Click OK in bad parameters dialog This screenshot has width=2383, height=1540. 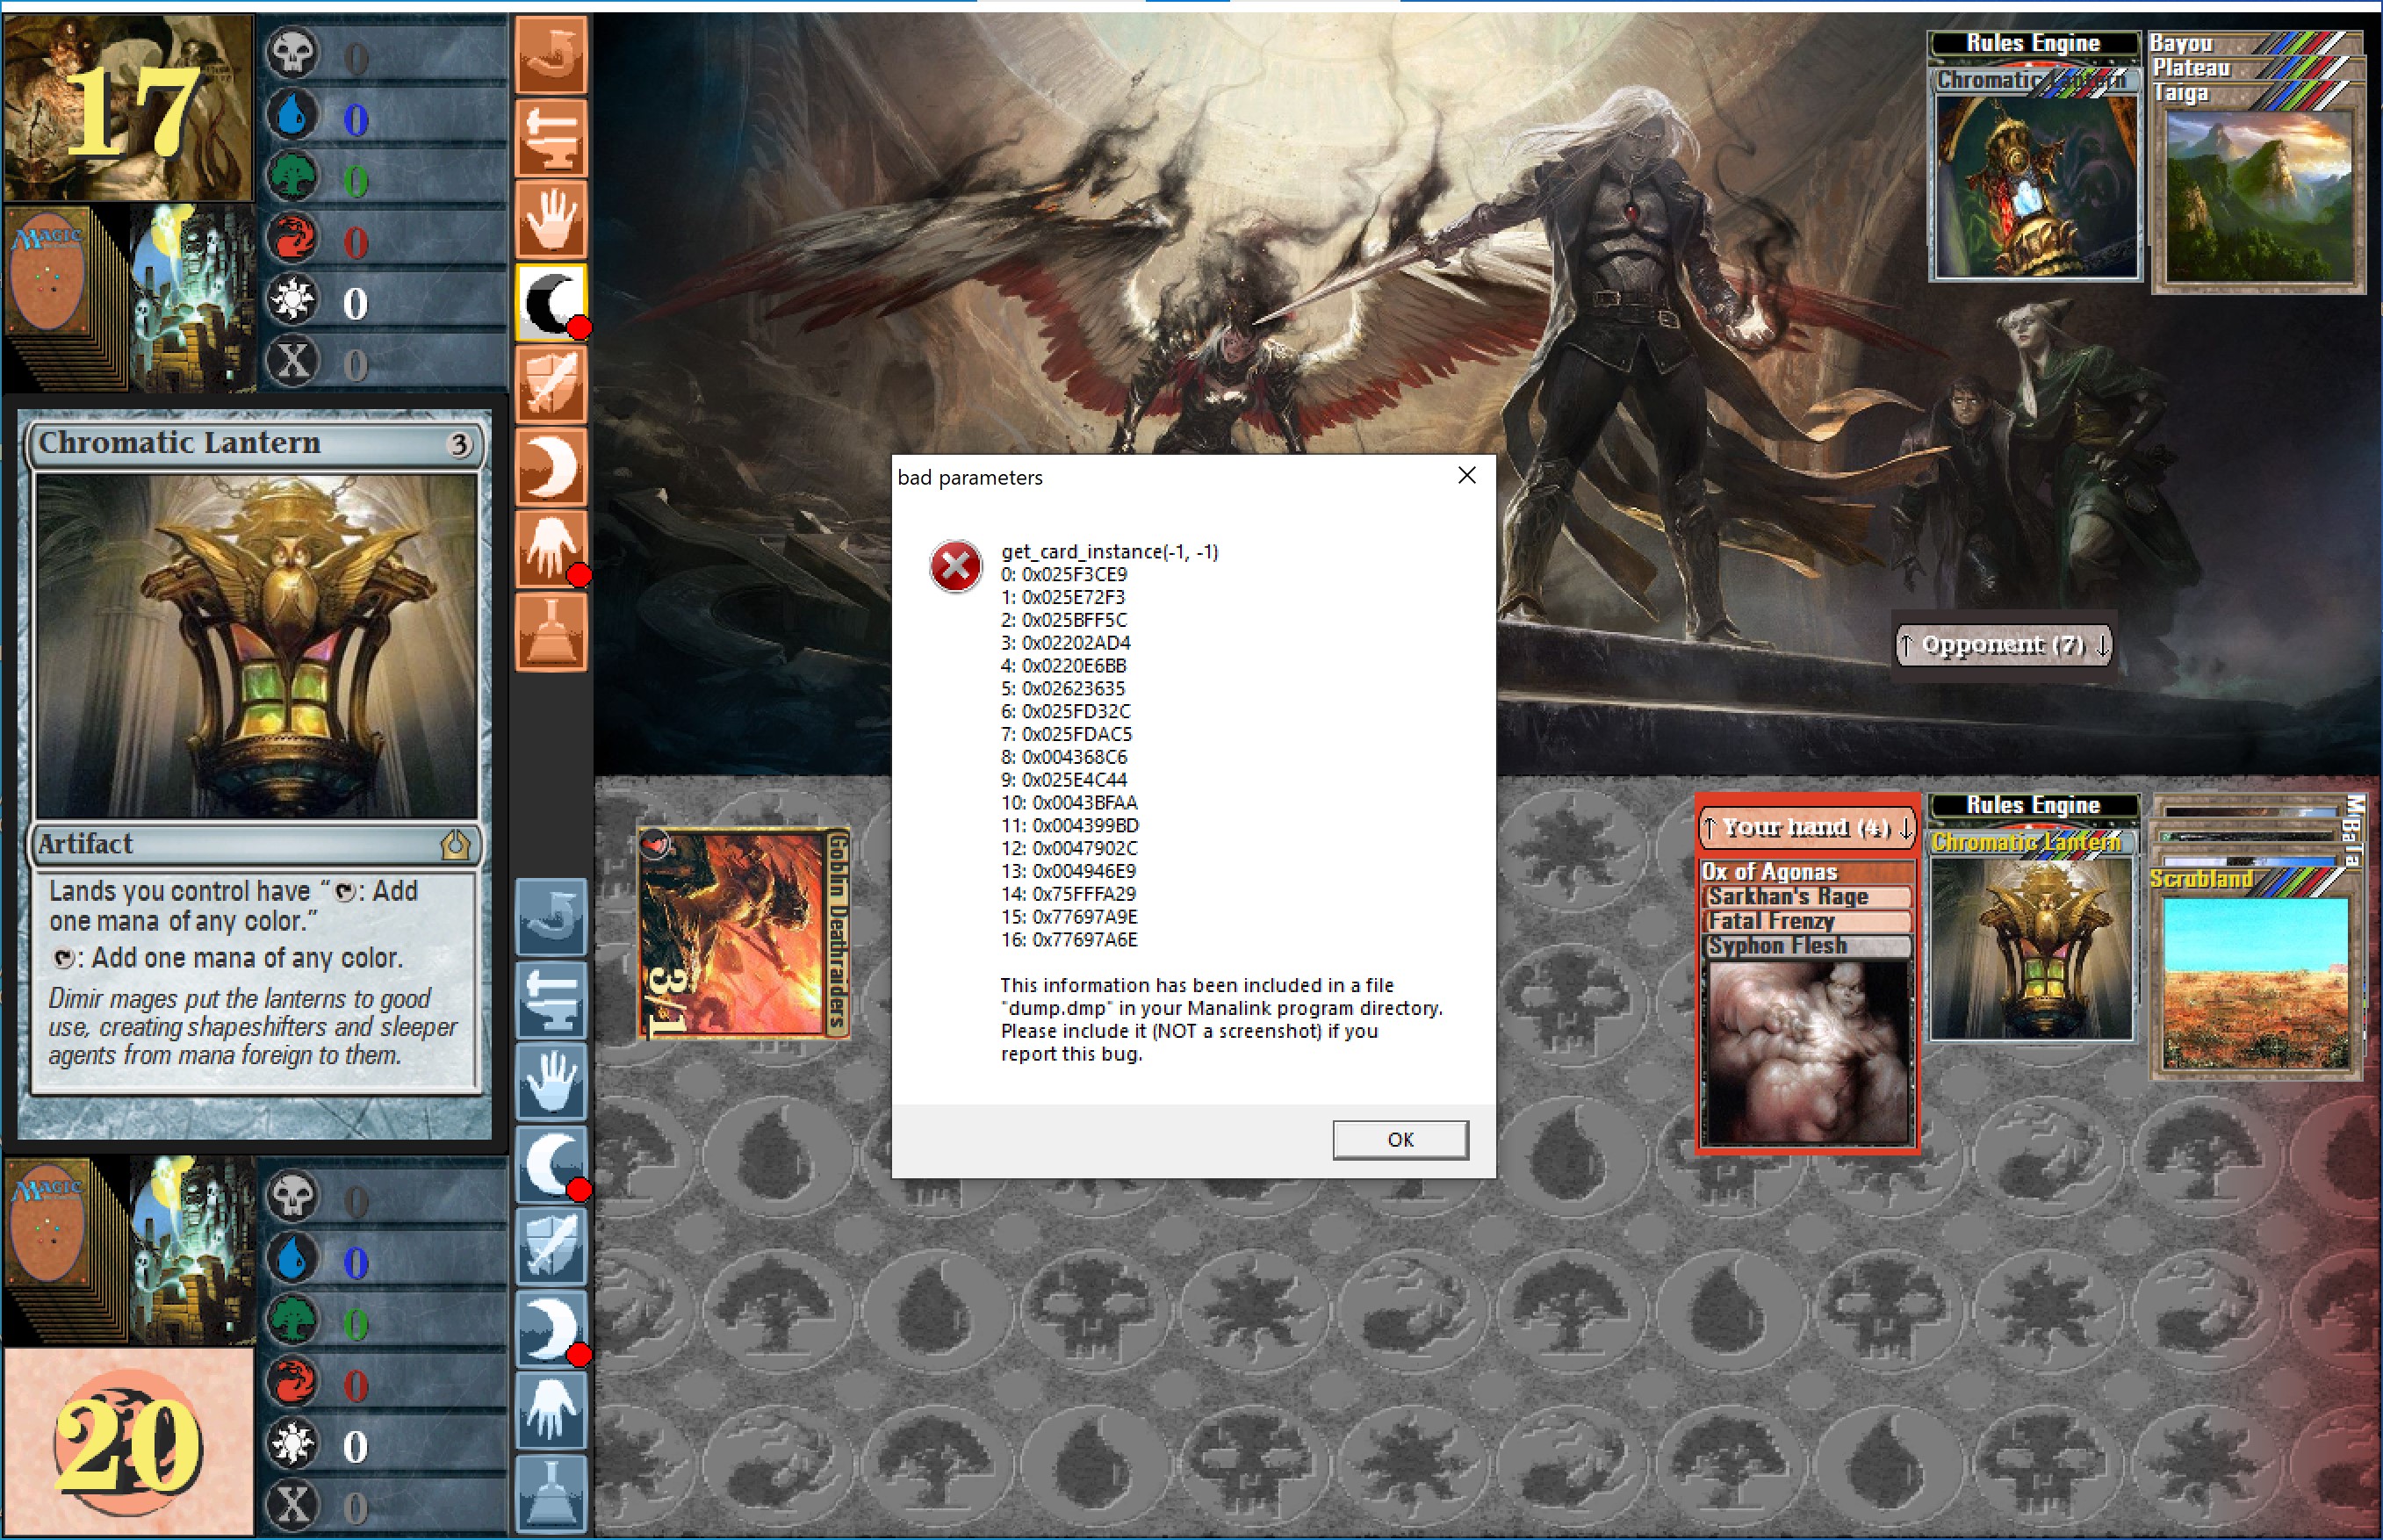click(1400, 1139)
